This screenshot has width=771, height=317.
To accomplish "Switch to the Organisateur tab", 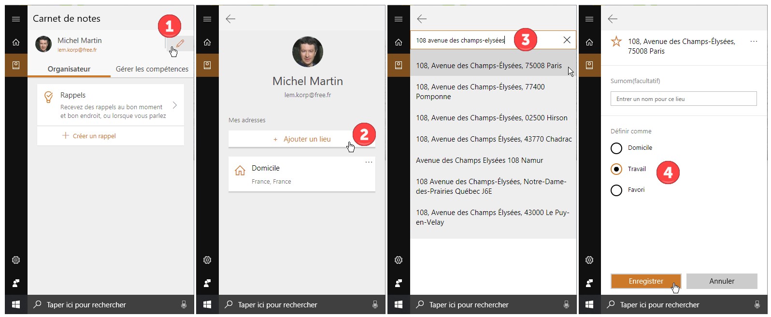I will tap(69, 69).
